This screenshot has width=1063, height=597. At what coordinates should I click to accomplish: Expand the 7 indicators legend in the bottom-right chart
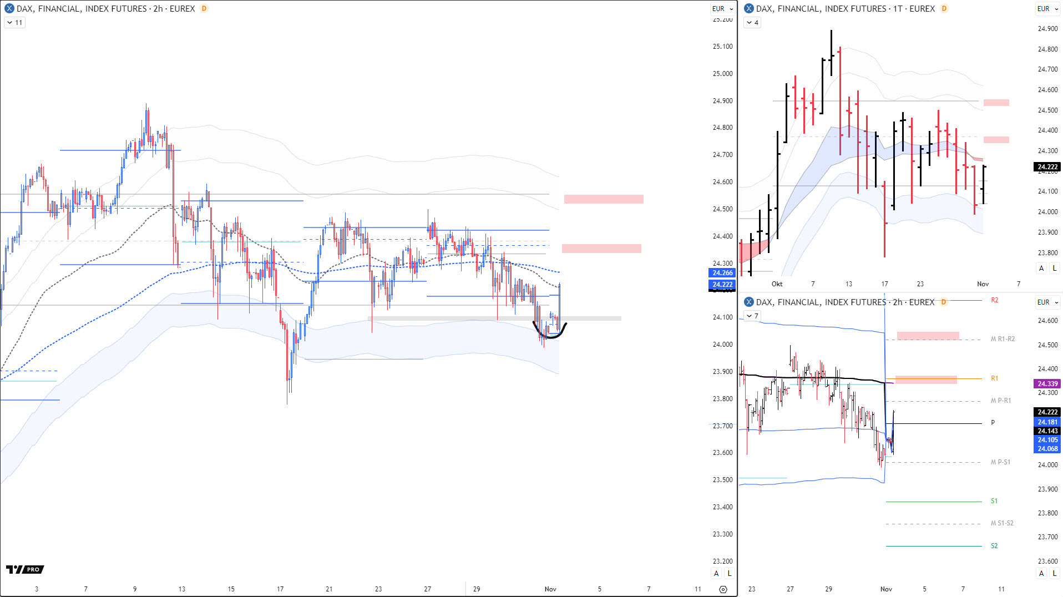752,316
